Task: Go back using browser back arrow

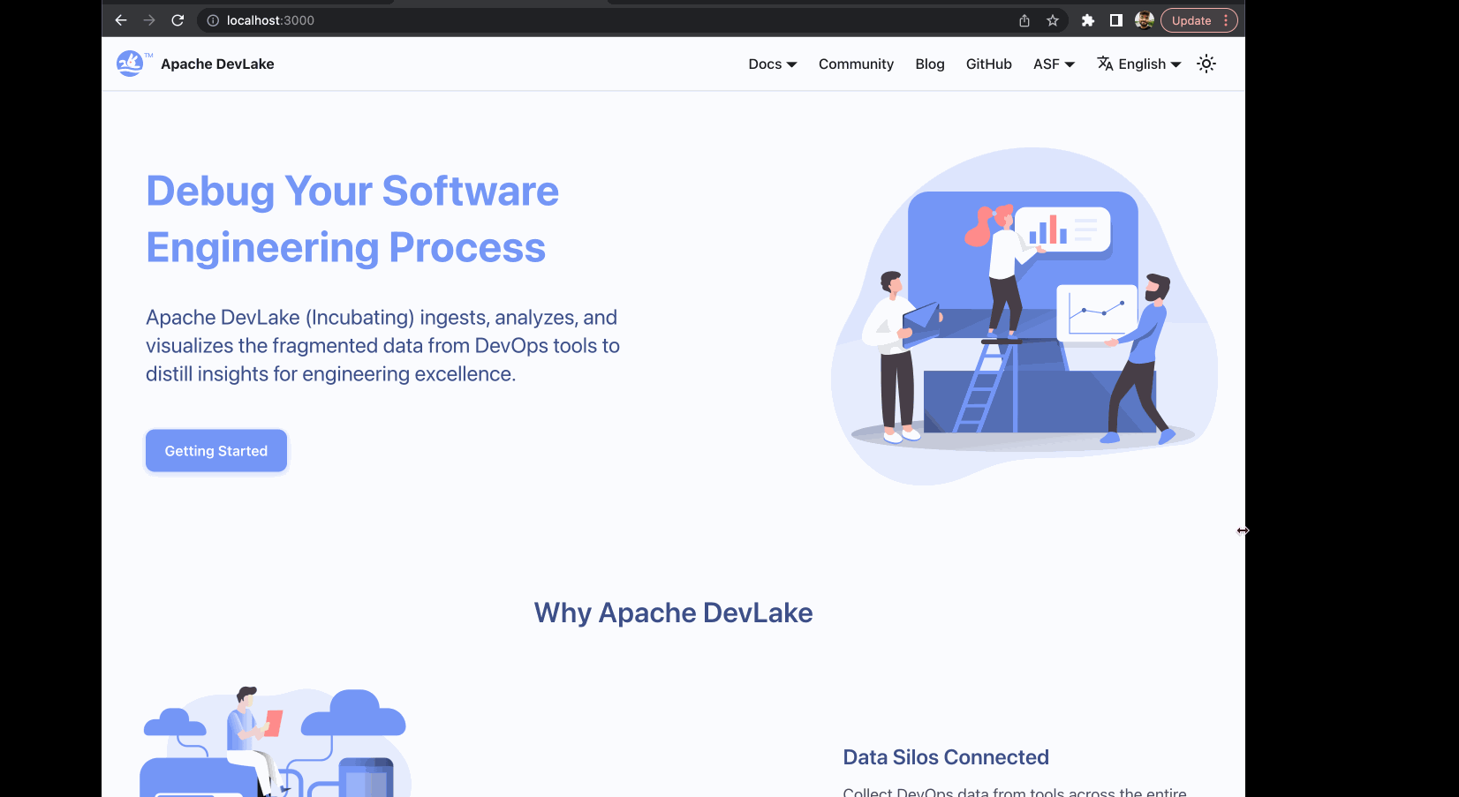Action: point(121,20)
